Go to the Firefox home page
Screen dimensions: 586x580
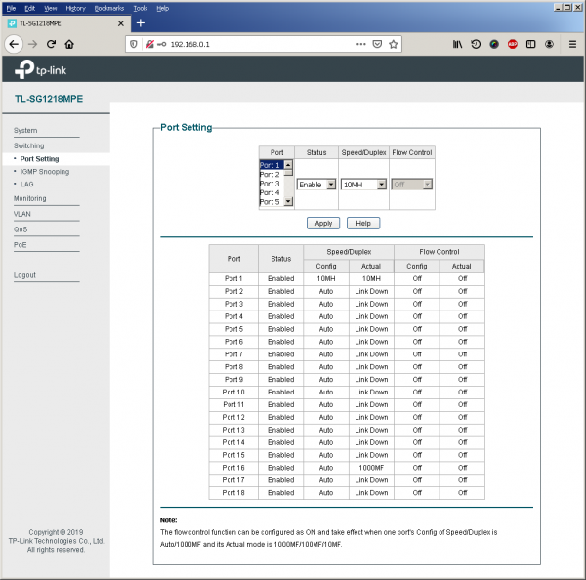click(69, 44)
